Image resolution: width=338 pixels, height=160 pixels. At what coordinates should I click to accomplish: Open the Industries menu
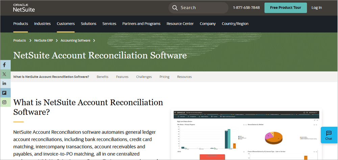tap(43, 24)
